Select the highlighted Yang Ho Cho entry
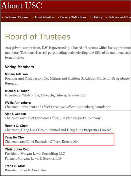The image size is (131, 176). tap(59, 140)
